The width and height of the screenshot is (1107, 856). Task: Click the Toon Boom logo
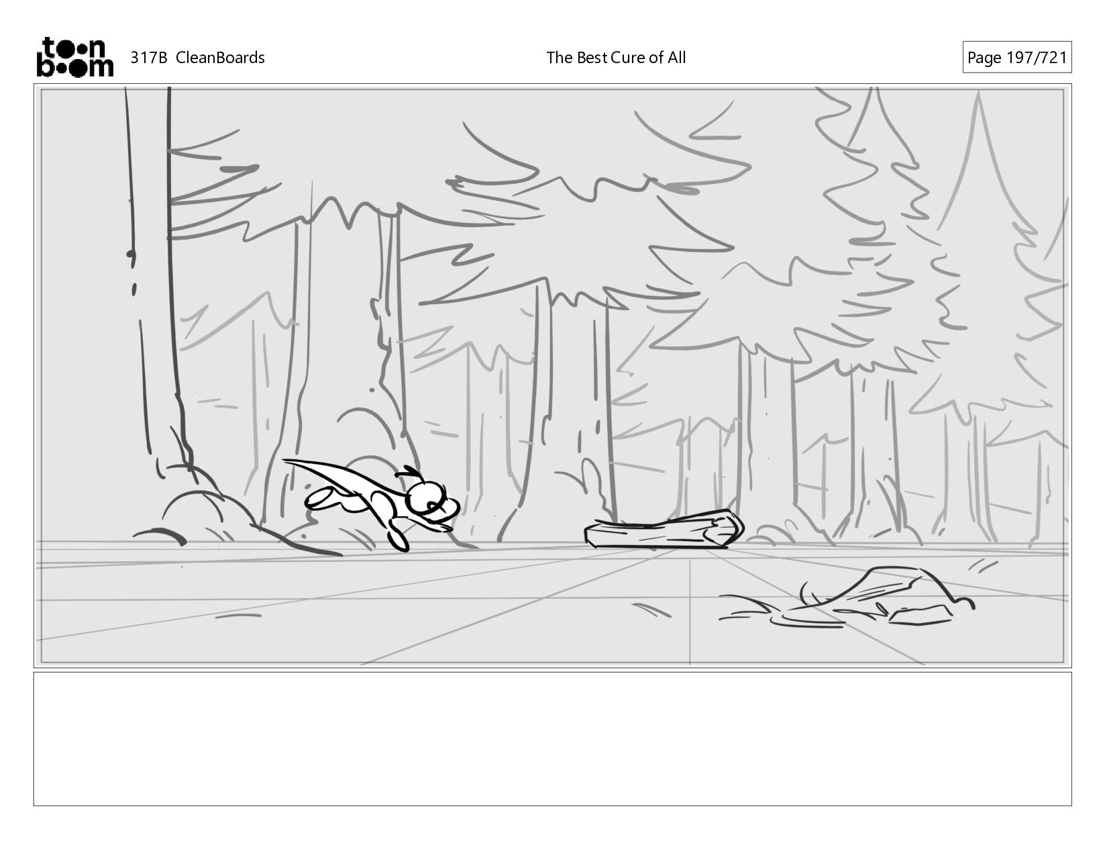point(74,57)
